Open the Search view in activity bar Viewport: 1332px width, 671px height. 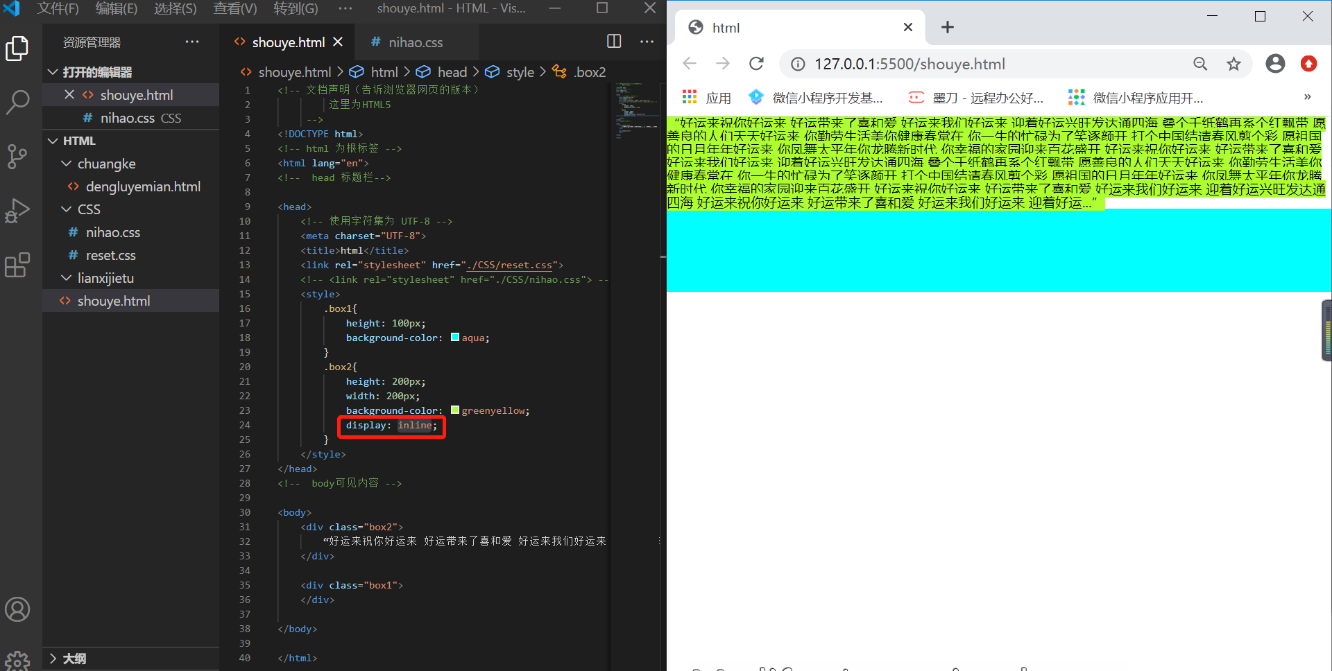17,103
